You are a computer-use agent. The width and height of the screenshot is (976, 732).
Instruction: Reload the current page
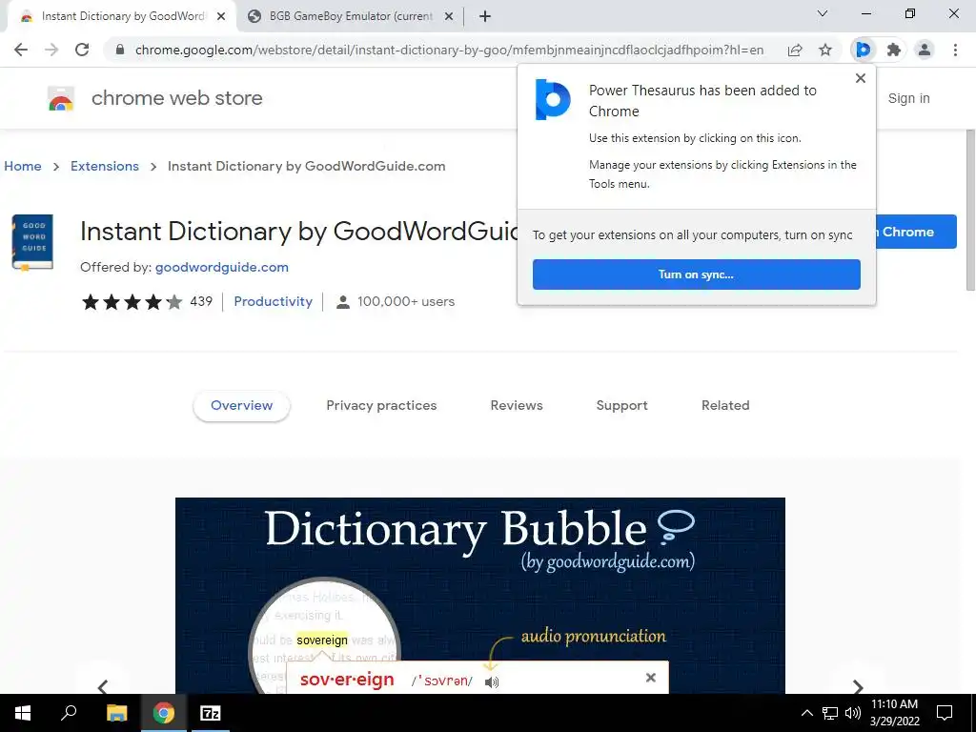[x=82, y=50]
